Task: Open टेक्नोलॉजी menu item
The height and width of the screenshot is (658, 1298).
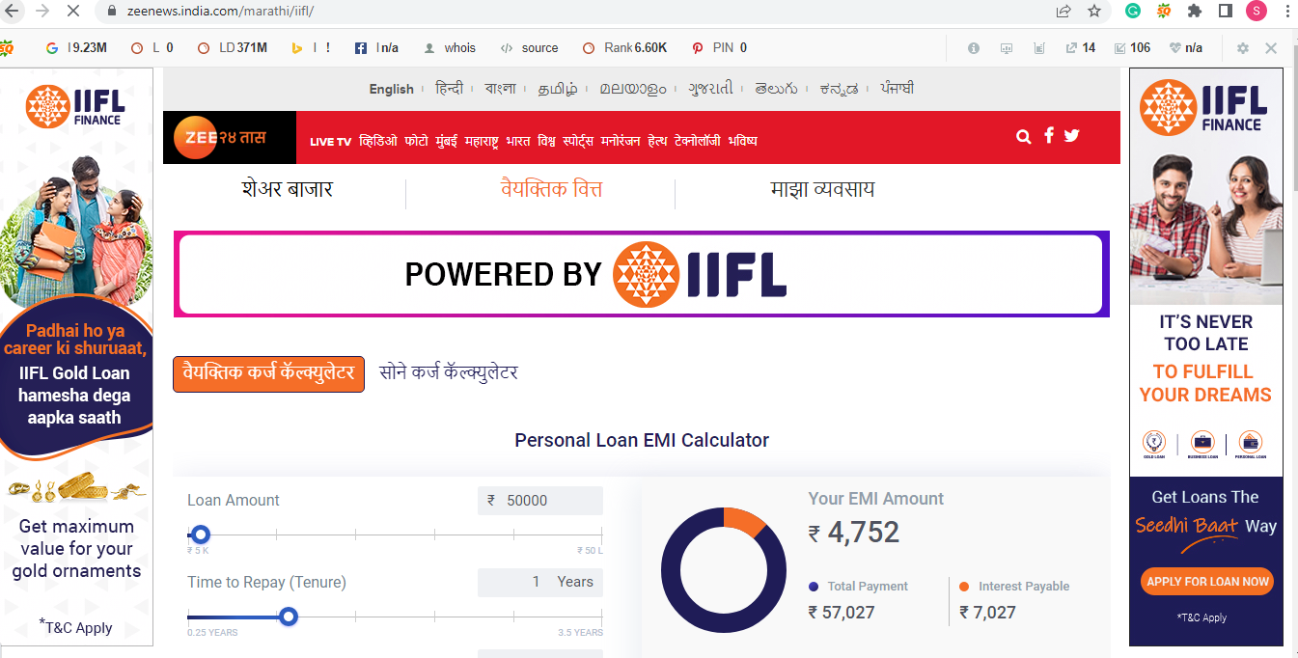Action: (698, 141)
